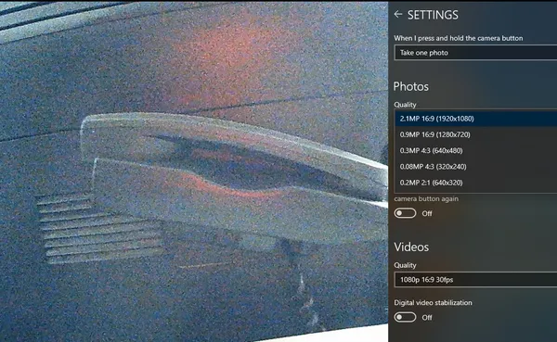Viewport: 557px width, 342px height.
Task: Open the "Take one photo" dropdown
Action: point(475,53)
